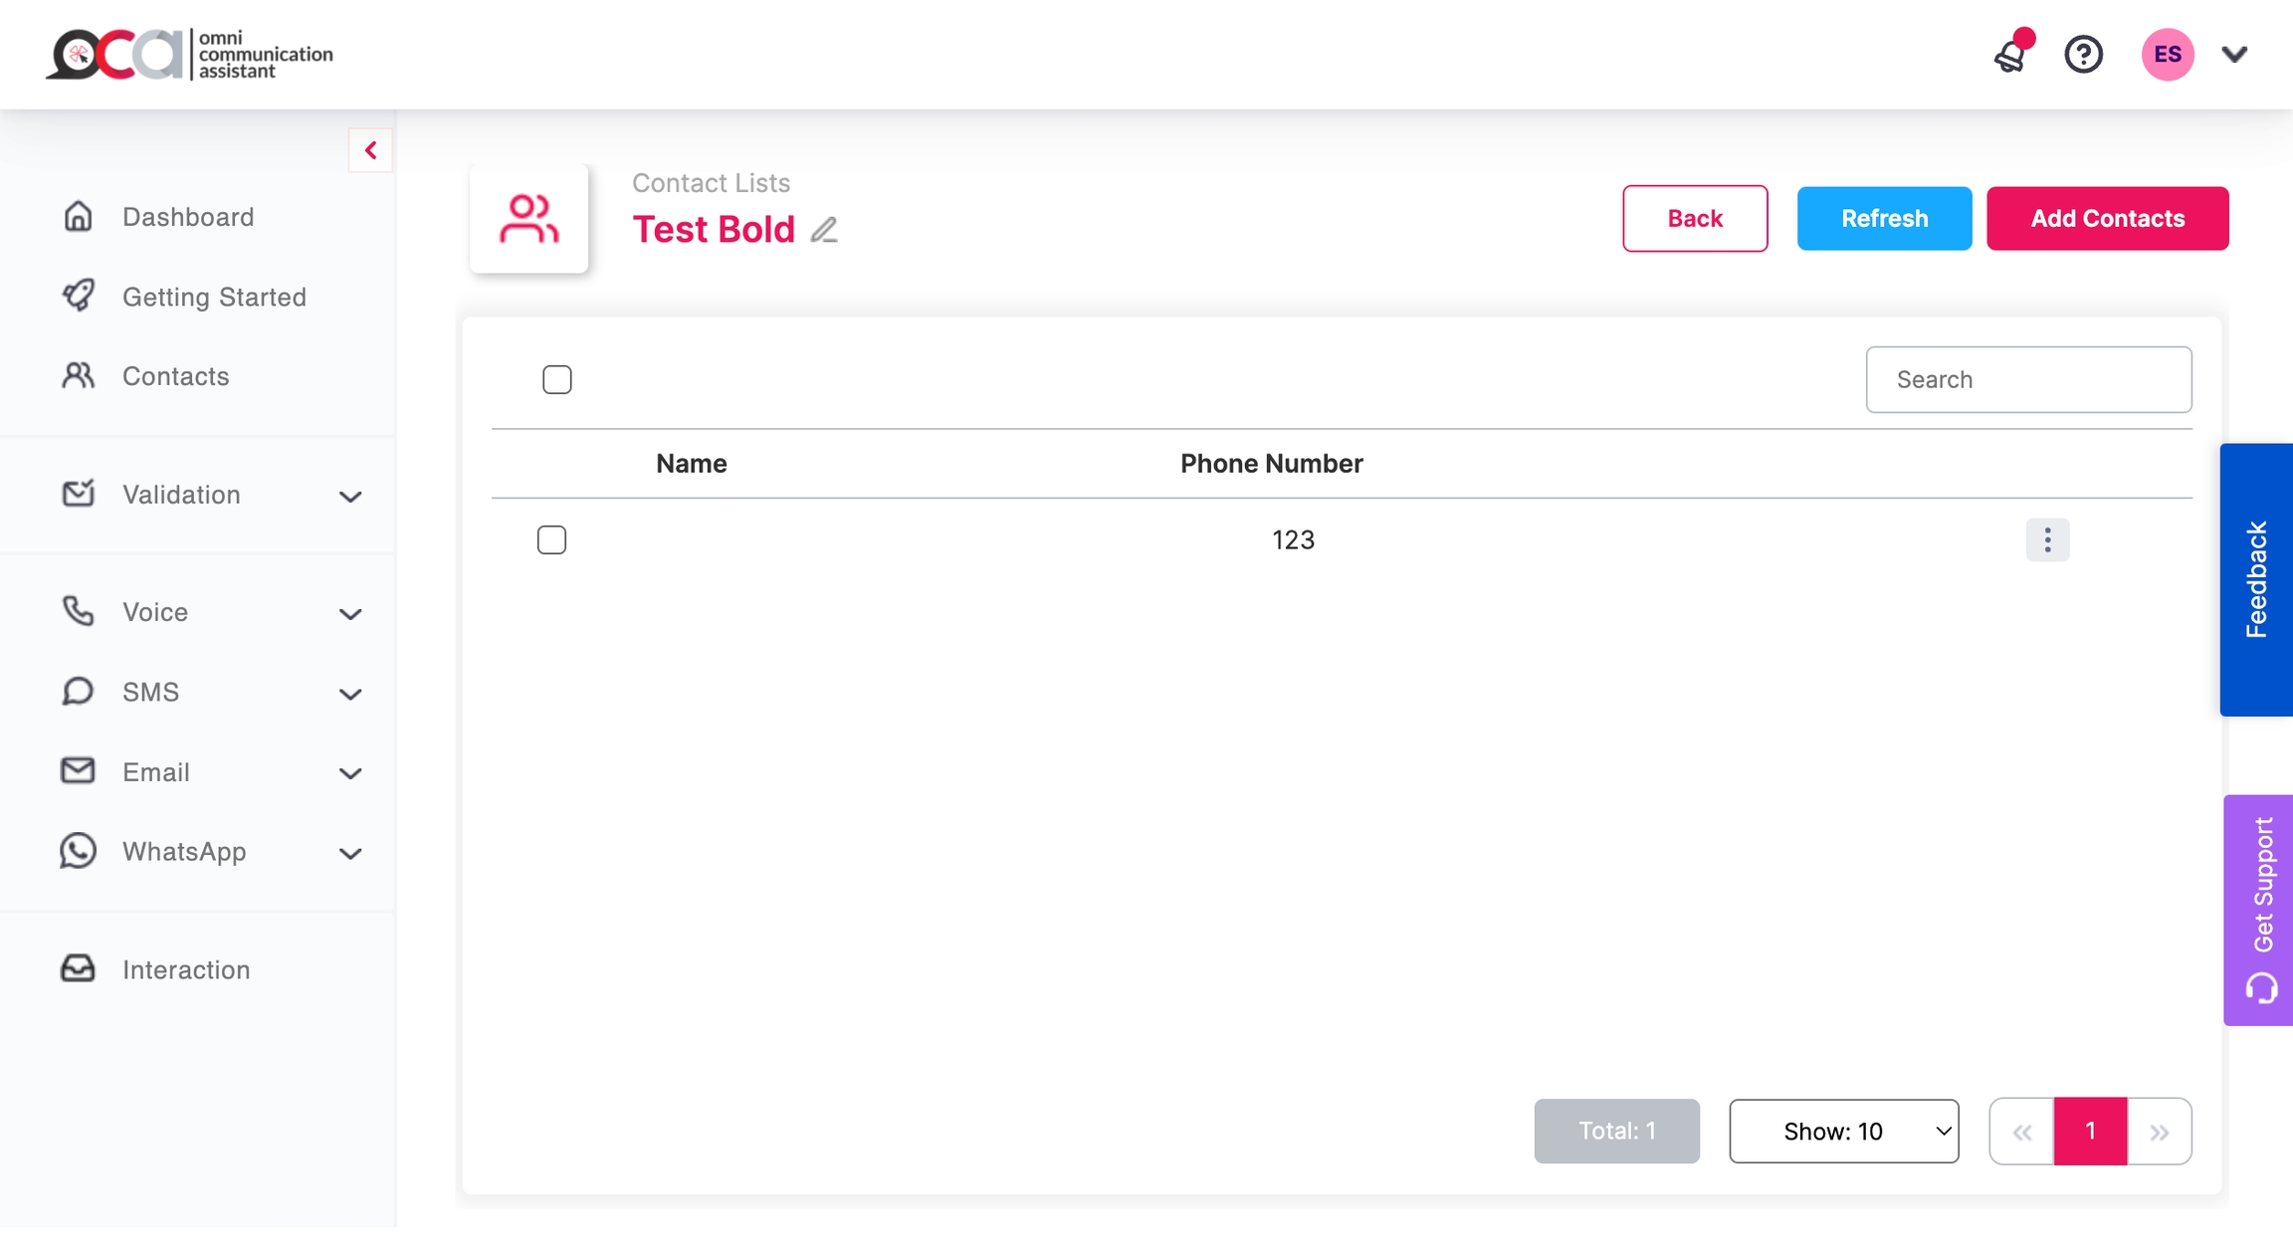
Task: Click the ES user avatar
Action: point(2167,55)
